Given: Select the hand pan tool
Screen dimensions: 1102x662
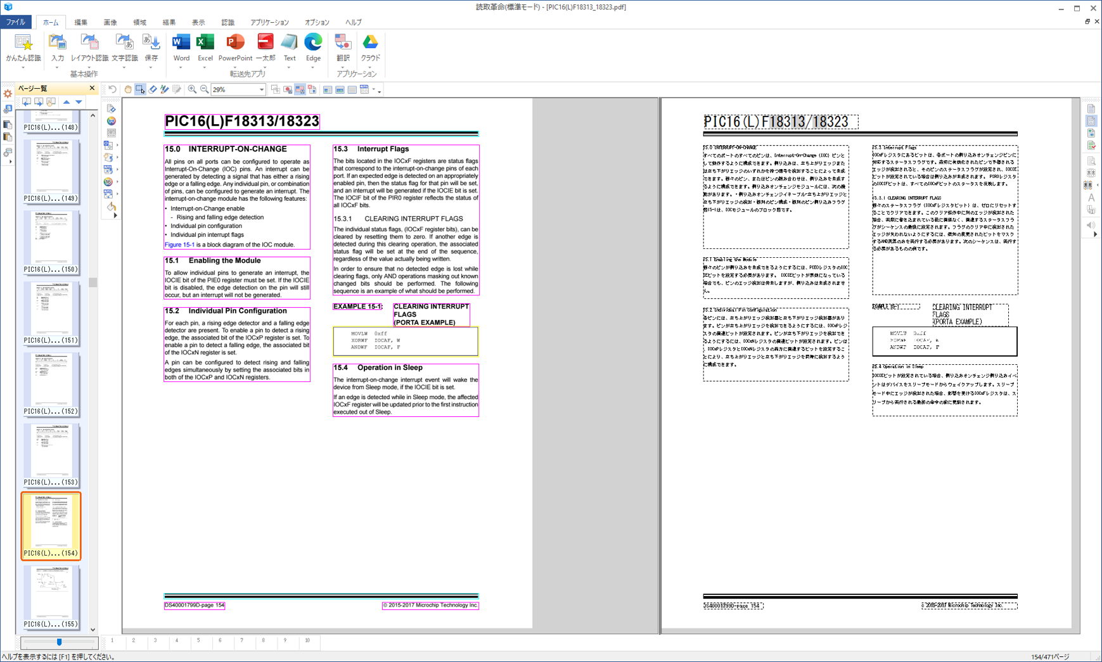Looking at the screenshot, I should pos(127,89).
